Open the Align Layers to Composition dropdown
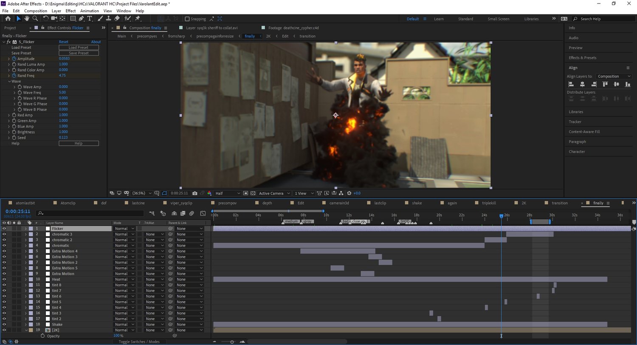The height and width of the screenshot is (345, 637). [x=614, y=76]
